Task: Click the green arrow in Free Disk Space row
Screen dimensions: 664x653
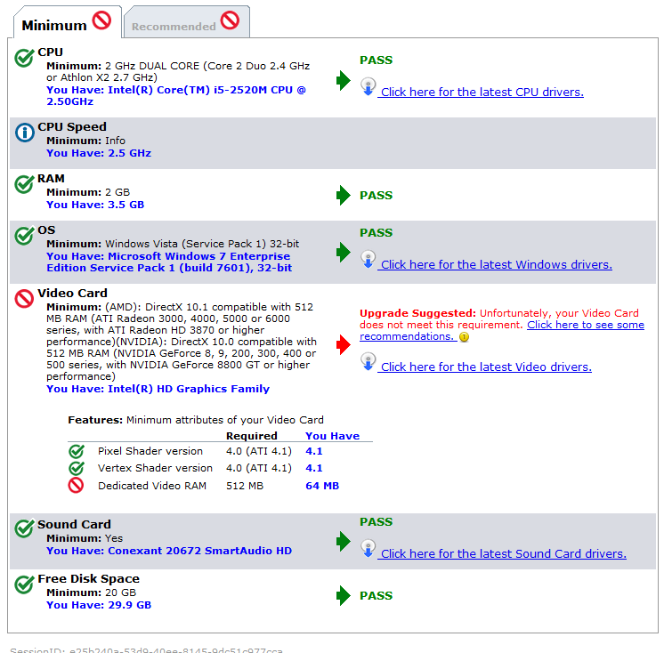Action: click(x=344, y=596)
